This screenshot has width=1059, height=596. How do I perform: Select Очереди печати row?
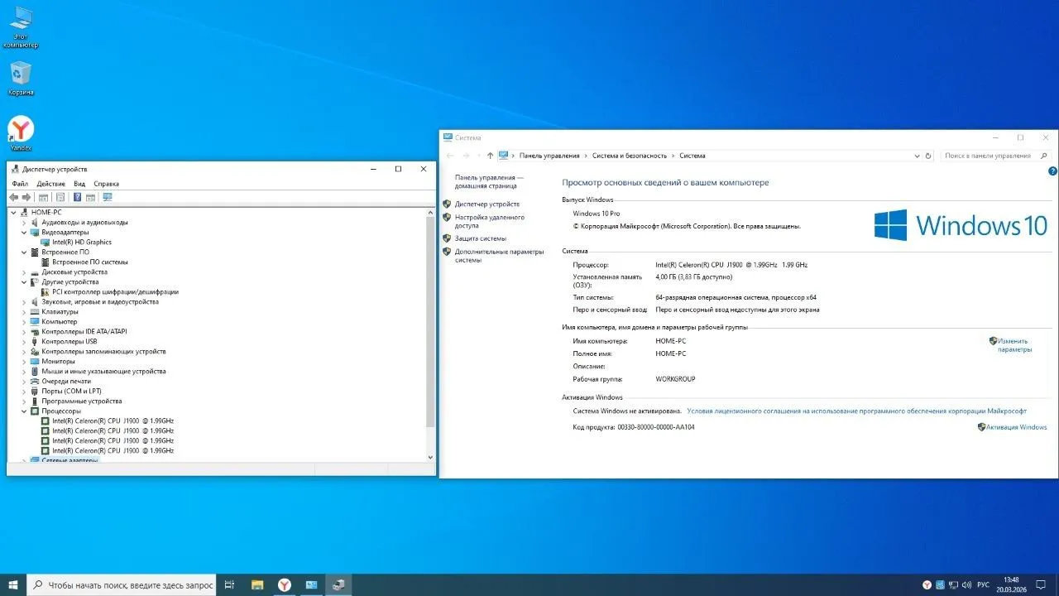(x=66, y=382)
